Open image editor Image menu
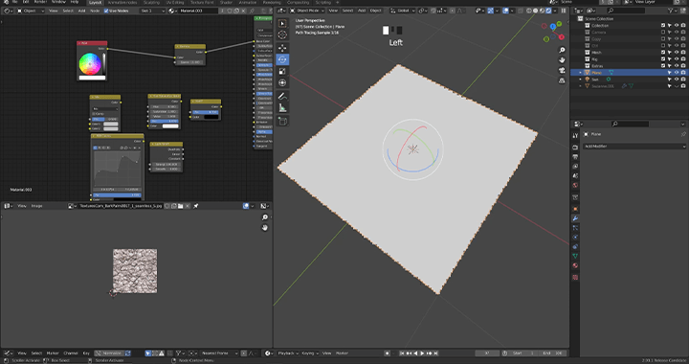 coord(37,206)
